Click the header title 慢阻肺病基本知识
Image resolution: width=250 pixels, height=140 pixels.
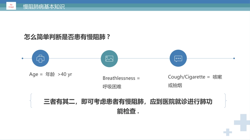(44, 7)
